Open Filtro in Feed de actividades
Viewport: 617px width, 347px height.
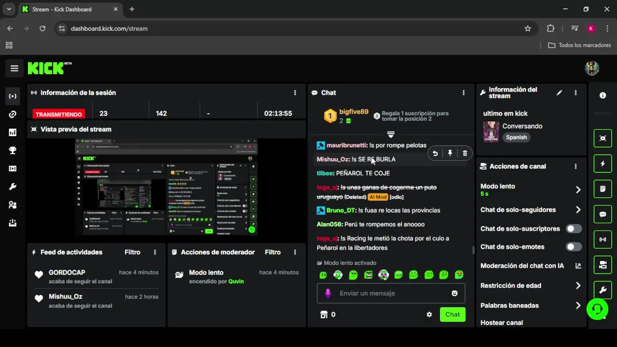click(x=133, y=252)
